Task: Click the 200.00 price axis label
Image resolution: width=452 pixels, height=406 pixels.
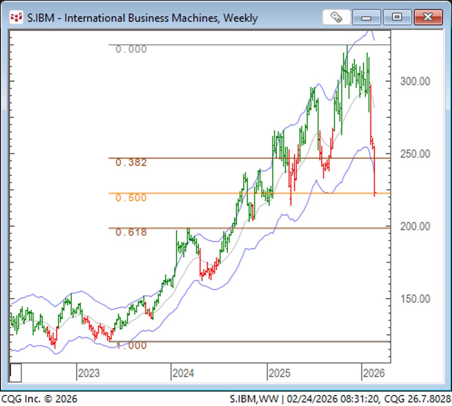Action: (x=415, y=227)
